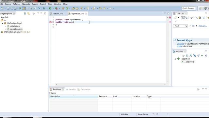Toggle Show Whitespace Characters pilcrow icon

pyautogui.click(x=35, y=8)
